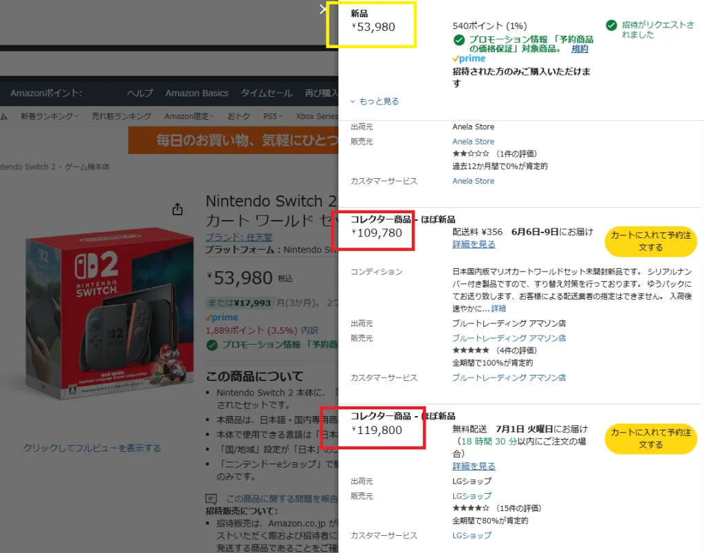Open Anela Store customer service link
The image size is (704, 553).
click(473, 181)
